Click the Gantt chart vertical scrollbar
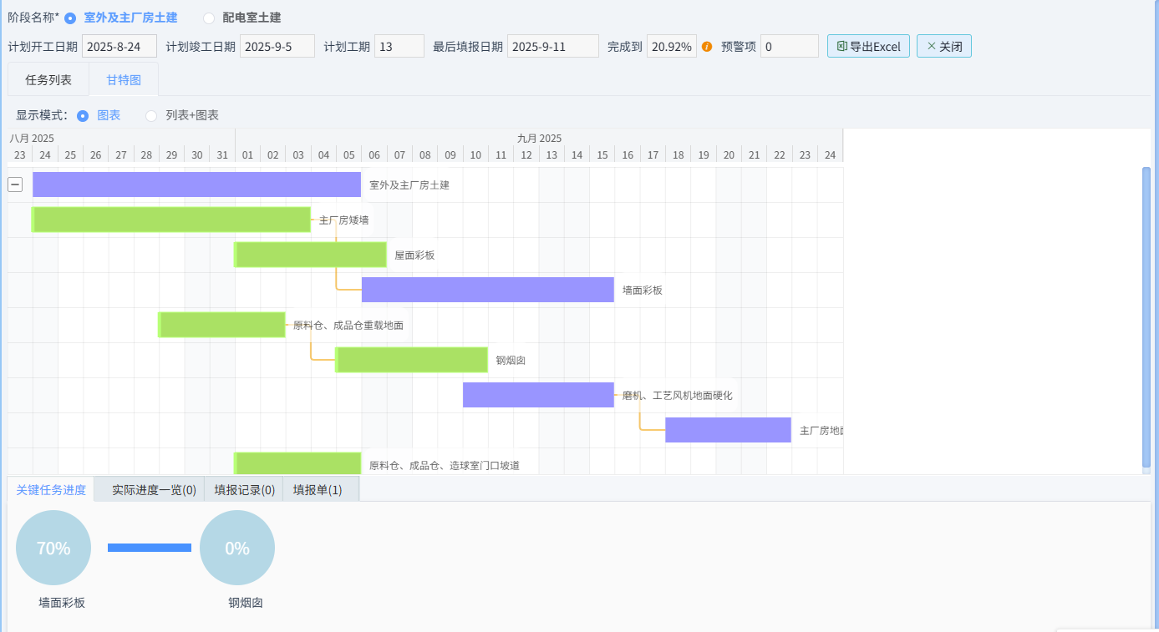The width and height of the screenshot is (1159, 632). click(1146, 317)
